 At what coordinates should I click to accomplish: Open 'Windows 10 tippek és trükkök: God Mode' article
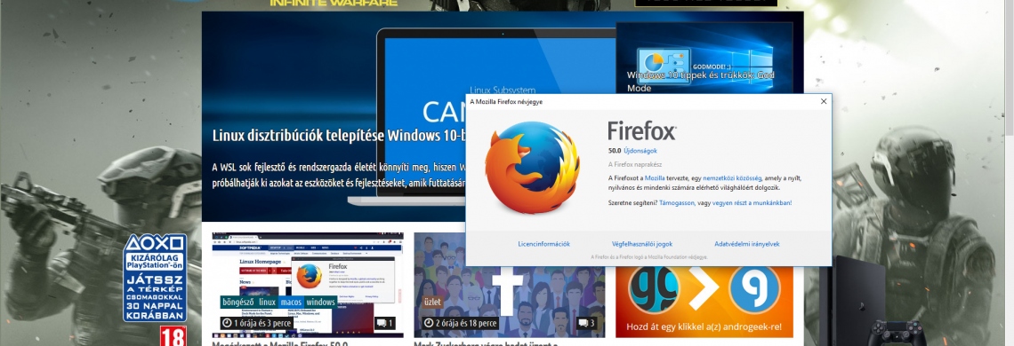700,82
